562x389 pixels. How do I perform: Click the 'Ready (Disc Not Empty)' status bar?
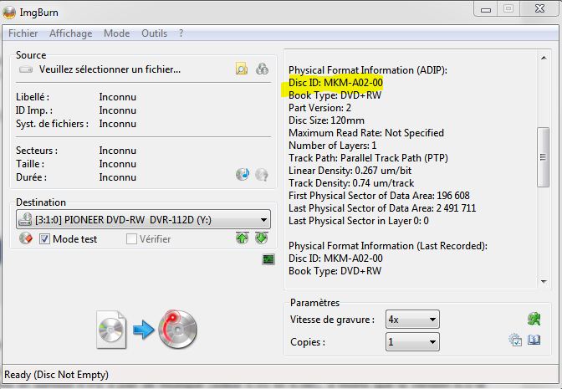pos(56,375)
